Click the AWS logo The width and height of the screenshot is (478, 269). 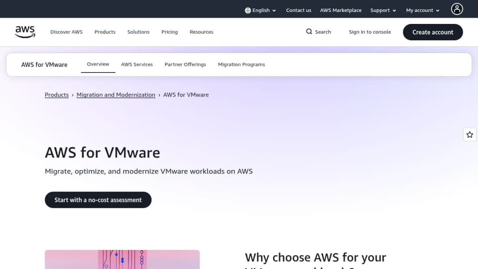click(25, 32)
